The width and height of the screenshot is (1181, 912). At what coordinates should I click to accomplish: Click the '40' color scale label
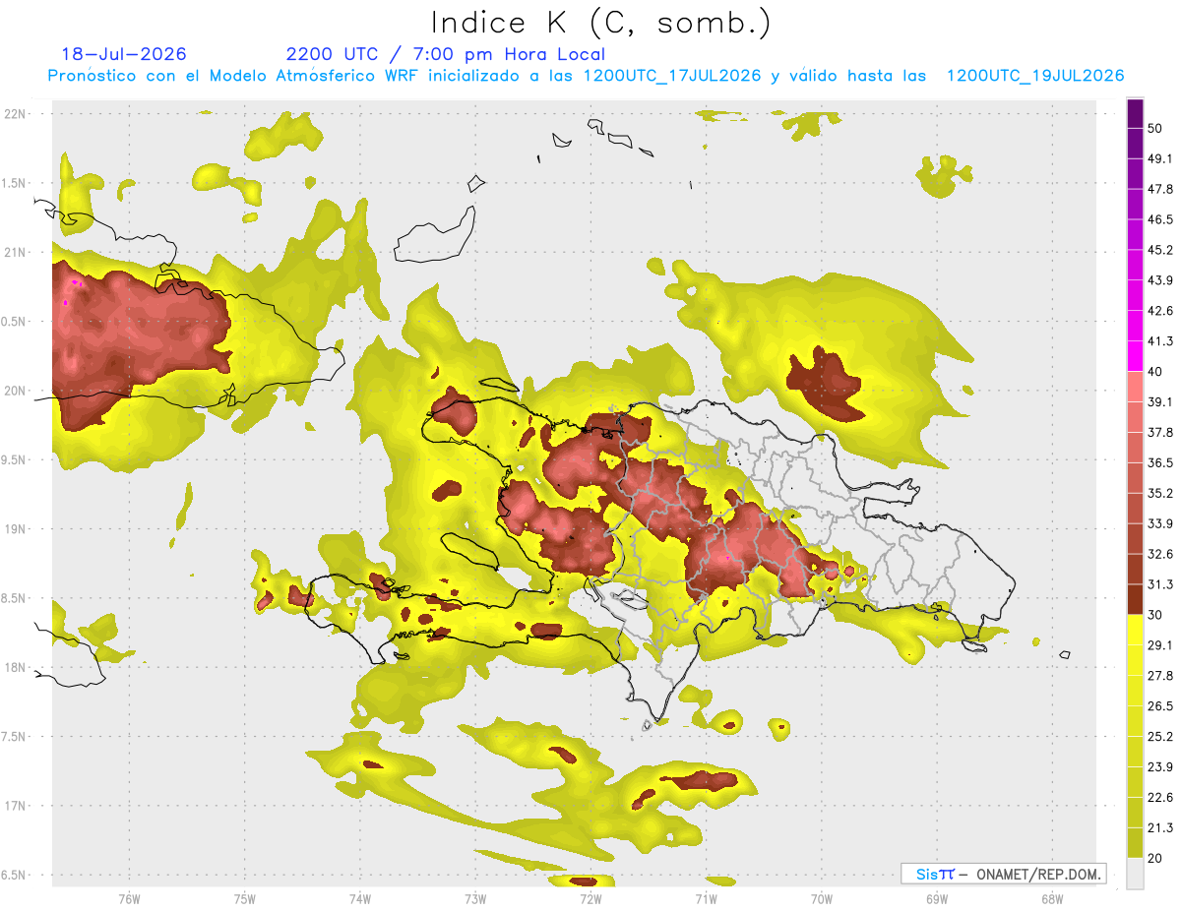(1155, 372)
